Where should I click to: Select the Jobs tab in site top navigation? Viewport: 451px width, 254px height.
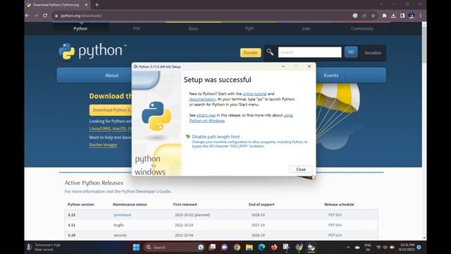[x=306, y=28]
